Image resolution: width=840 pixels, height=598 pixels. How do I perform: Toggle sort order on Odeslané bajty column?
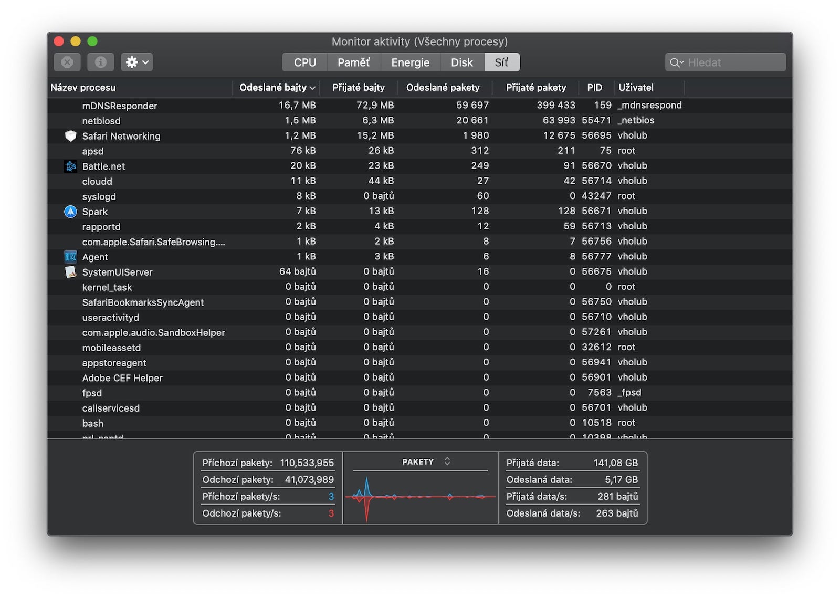click(x=276, y=88)
